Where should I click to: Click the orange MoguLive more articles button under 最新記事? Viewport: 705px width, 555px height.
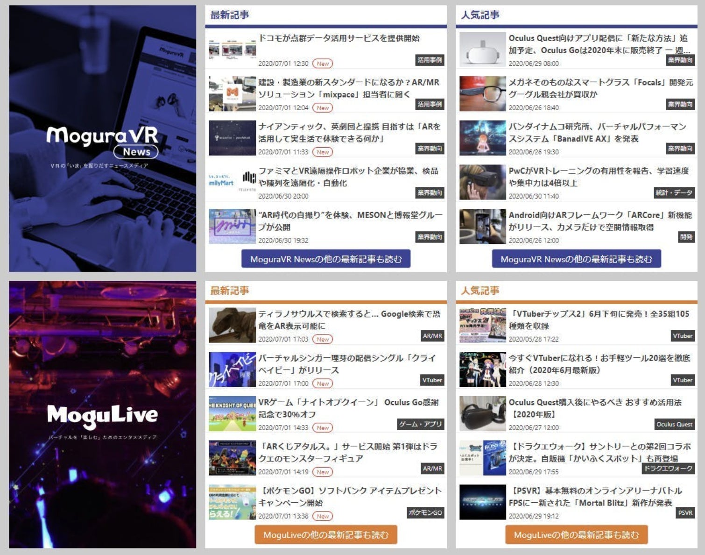click(x=325, y=534)
